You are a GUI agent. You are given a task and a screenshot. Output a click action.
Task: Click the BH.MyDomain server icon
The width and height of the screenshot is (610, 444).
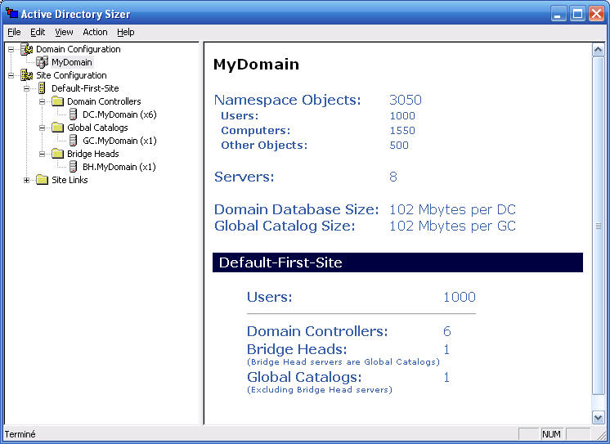(73, 167)
